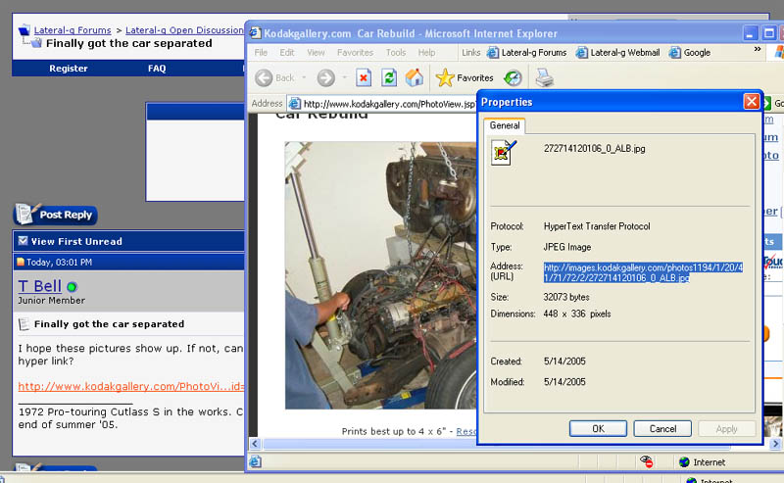Click the Lateral-g Open Discussion breadcrumb link

coord(184,30)
